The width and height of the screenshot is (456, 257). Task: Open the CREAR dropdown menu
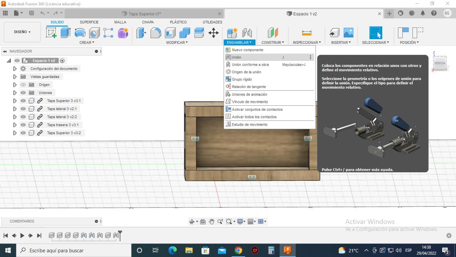click(x=87, y=42)
